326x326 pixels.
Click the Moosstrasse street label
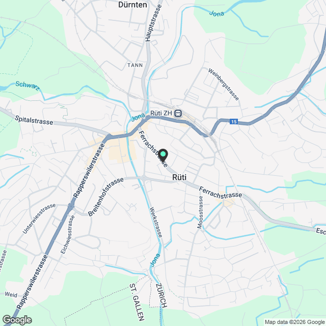(x=200, y=212)
